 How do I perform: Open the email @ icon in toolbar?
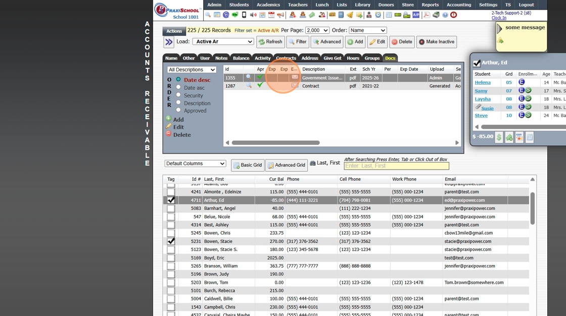226,15
